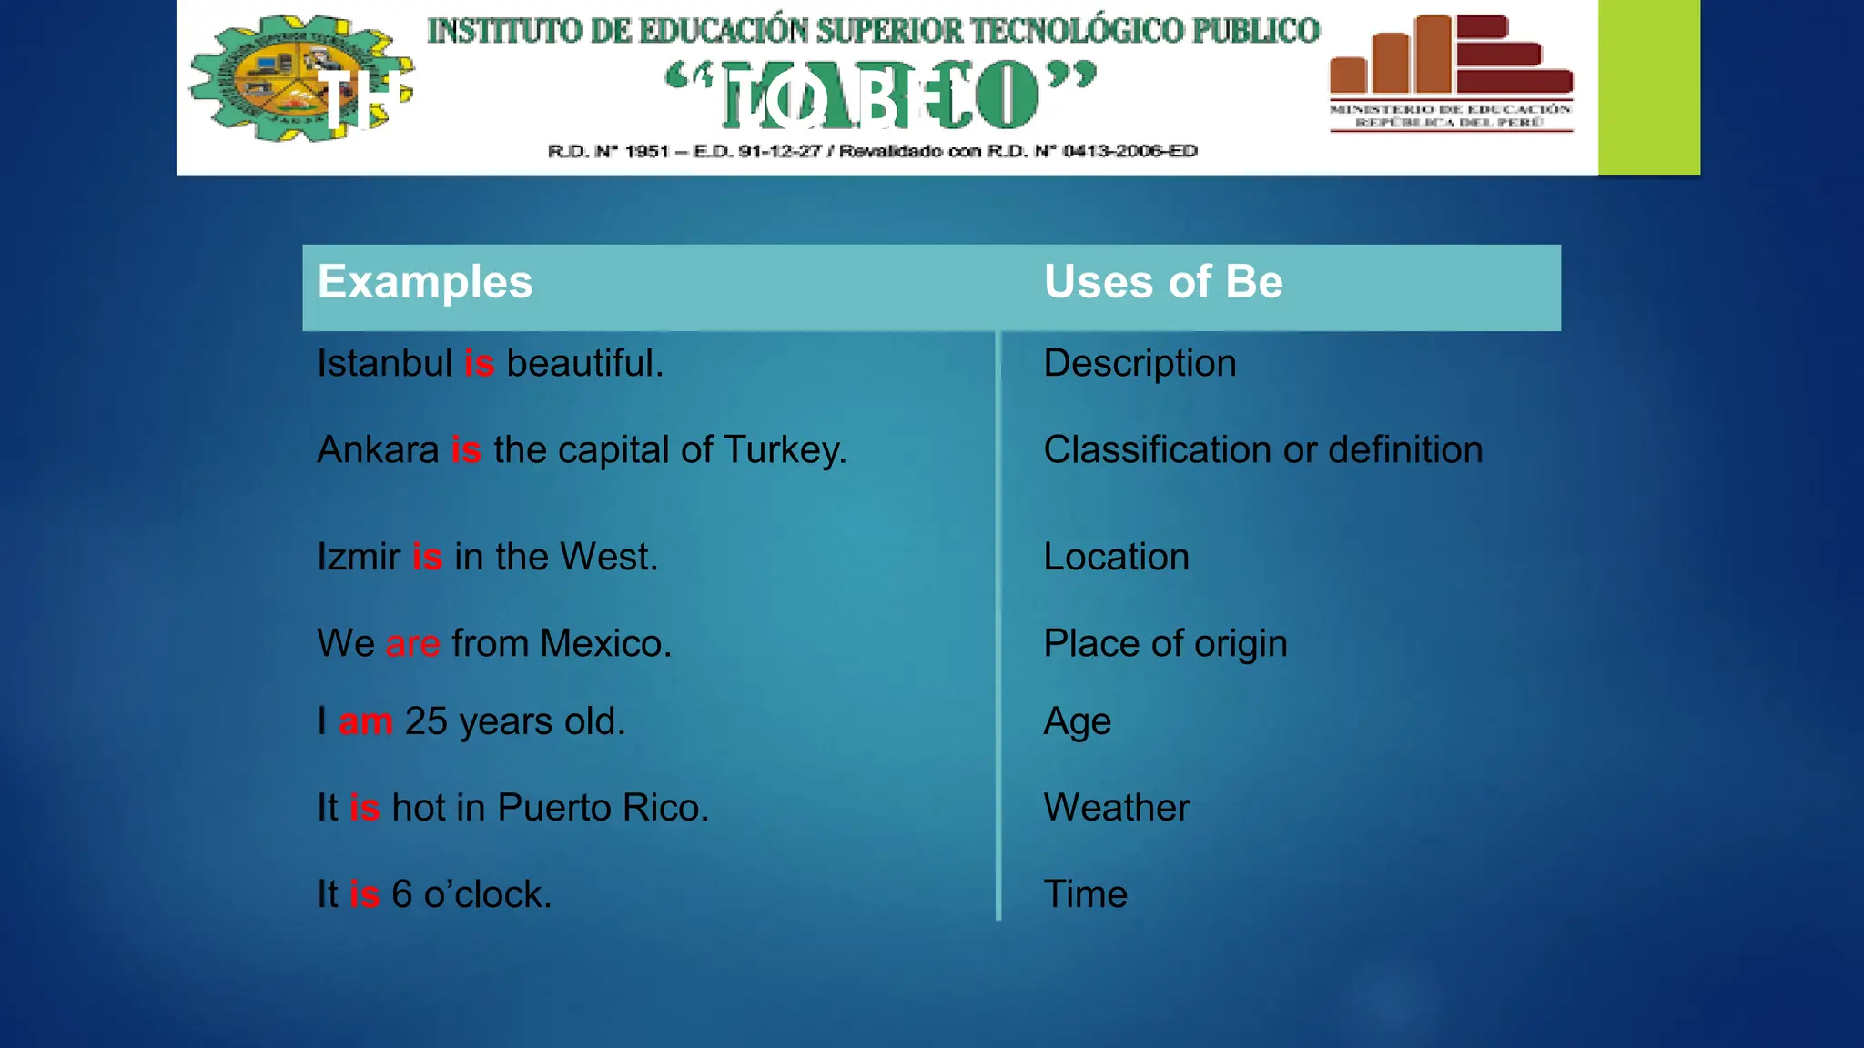The image size is (1864, 1048).
Task: Click the sentence 'I am 25 years old.'
Action: [471, 721]
